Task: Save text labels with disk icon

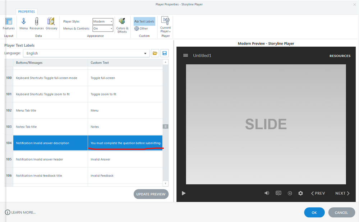Action: point(165,54)
